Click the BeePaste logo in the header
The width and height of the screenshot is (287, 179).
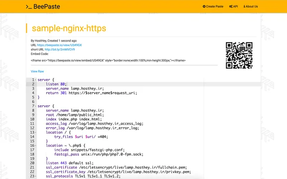pos(43,7)
